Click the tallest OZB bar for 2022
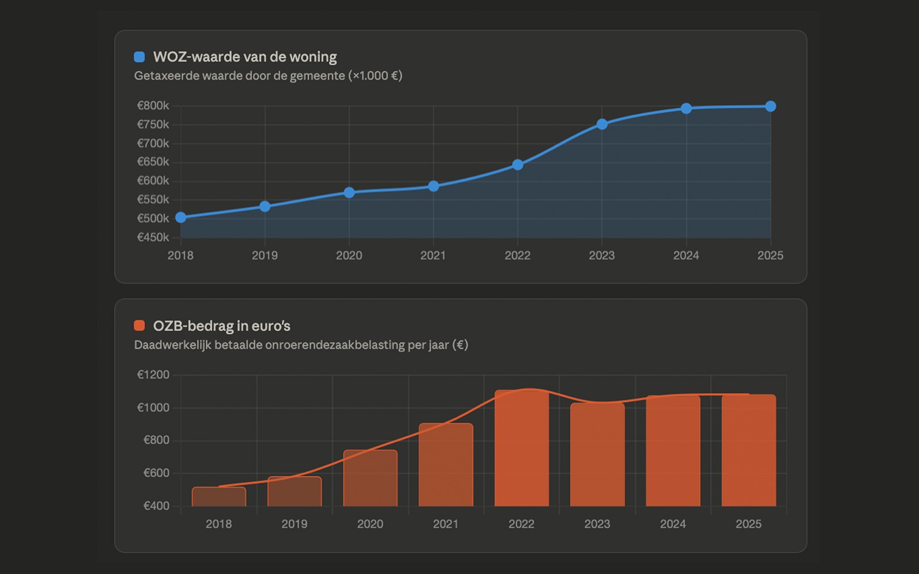The image size is (919, 574). (522, 448)
